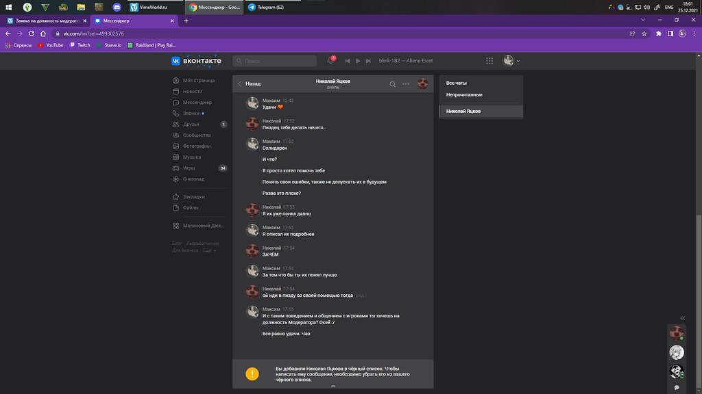The image size is (702, 394).
Task: Bookmark this page with the star icon
Action: tap(644, 34)
